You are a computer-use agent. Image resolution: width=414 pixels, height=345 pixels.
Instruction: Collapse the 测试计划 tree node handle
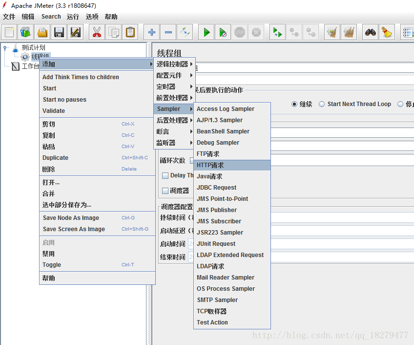(5, 47)
